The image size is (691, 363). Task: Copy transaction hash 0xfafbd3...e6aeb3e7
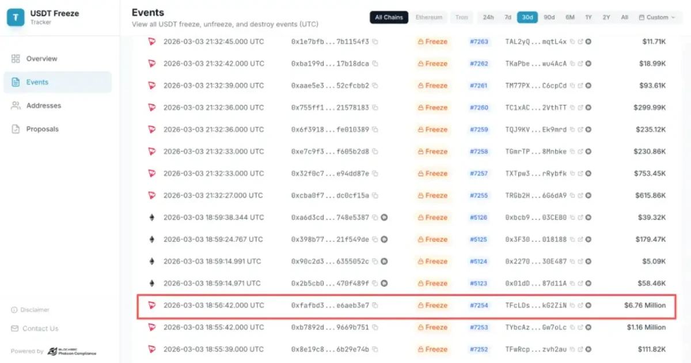pyautogui.click(x=374, y=305)
